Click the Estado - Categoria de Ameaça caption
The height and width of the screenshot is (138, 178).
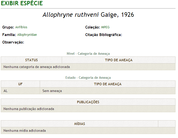point(88,77)
